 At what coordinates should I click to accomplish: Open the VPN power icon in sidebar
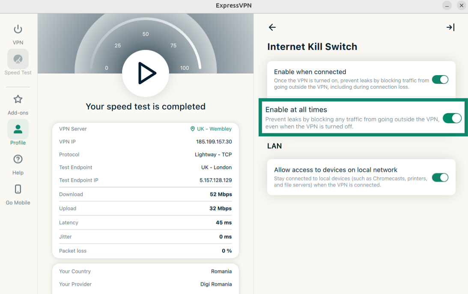pos(18,29)
